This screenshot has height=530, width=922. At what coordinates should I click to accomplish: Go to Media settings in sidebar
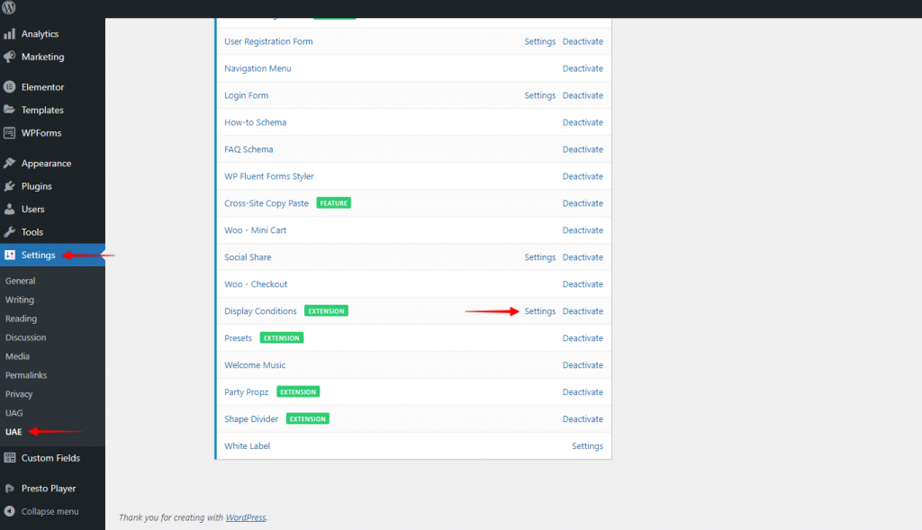tap(22, 356)
